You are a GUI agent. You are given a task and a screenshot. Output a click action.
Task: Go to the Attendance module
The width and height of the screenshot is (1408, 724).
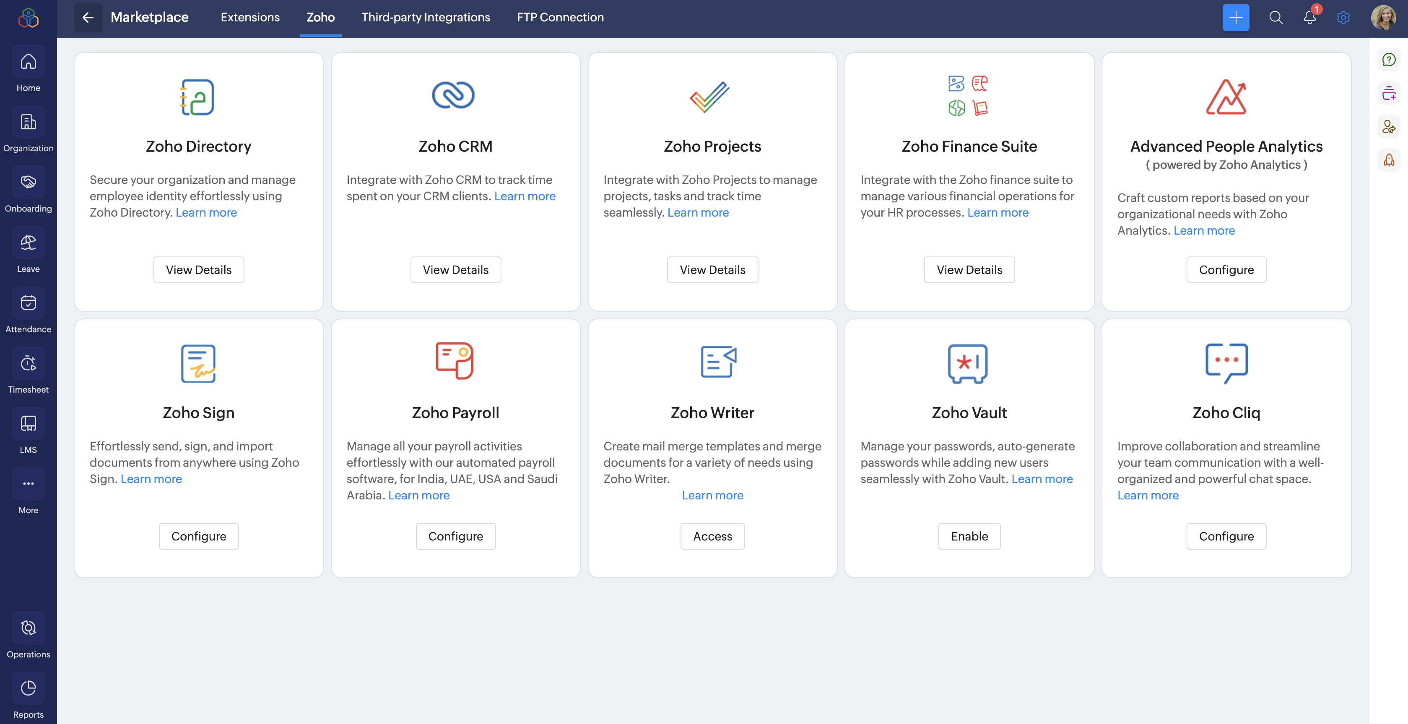point(29,303)
